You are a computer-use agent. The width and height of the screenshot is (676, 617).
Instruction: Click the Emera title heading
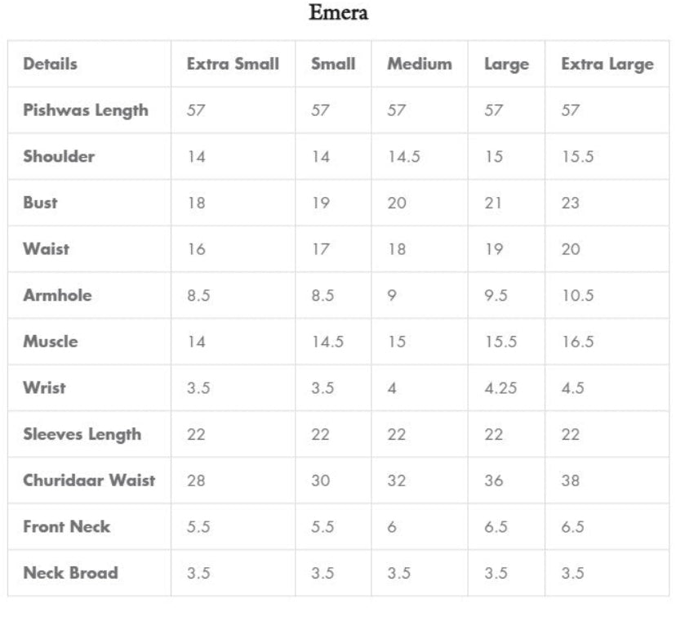click(x=338, y=13)
